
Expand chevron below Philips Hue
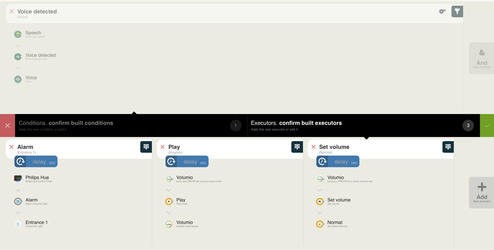(18, 190)
